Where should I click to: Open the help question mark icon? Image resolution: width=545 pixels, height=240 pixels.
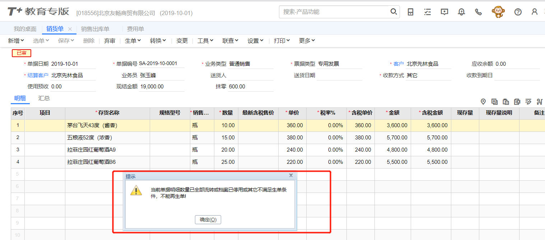518,12
